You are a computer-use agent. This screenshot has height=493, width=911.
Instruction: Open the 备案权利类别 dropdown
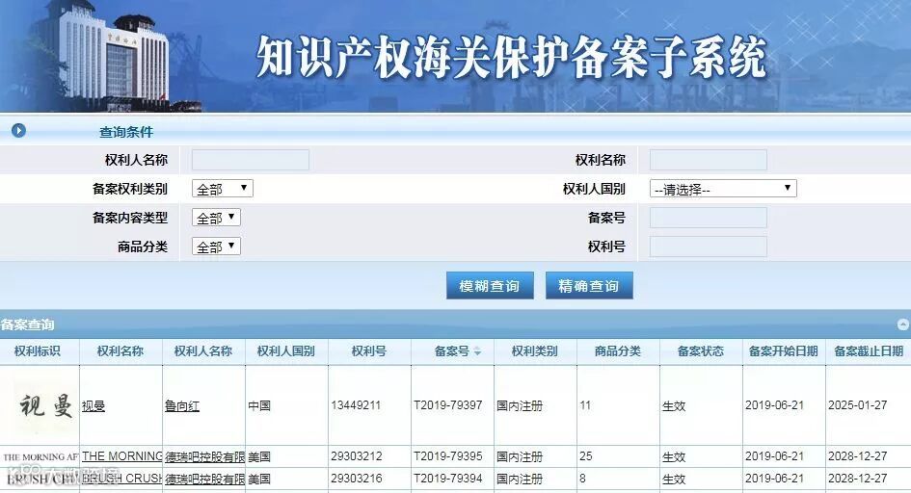223,189
